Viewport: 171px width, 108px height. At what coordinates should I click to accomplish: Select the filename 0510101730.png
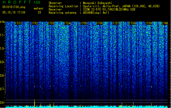click(x=14, y=7)
